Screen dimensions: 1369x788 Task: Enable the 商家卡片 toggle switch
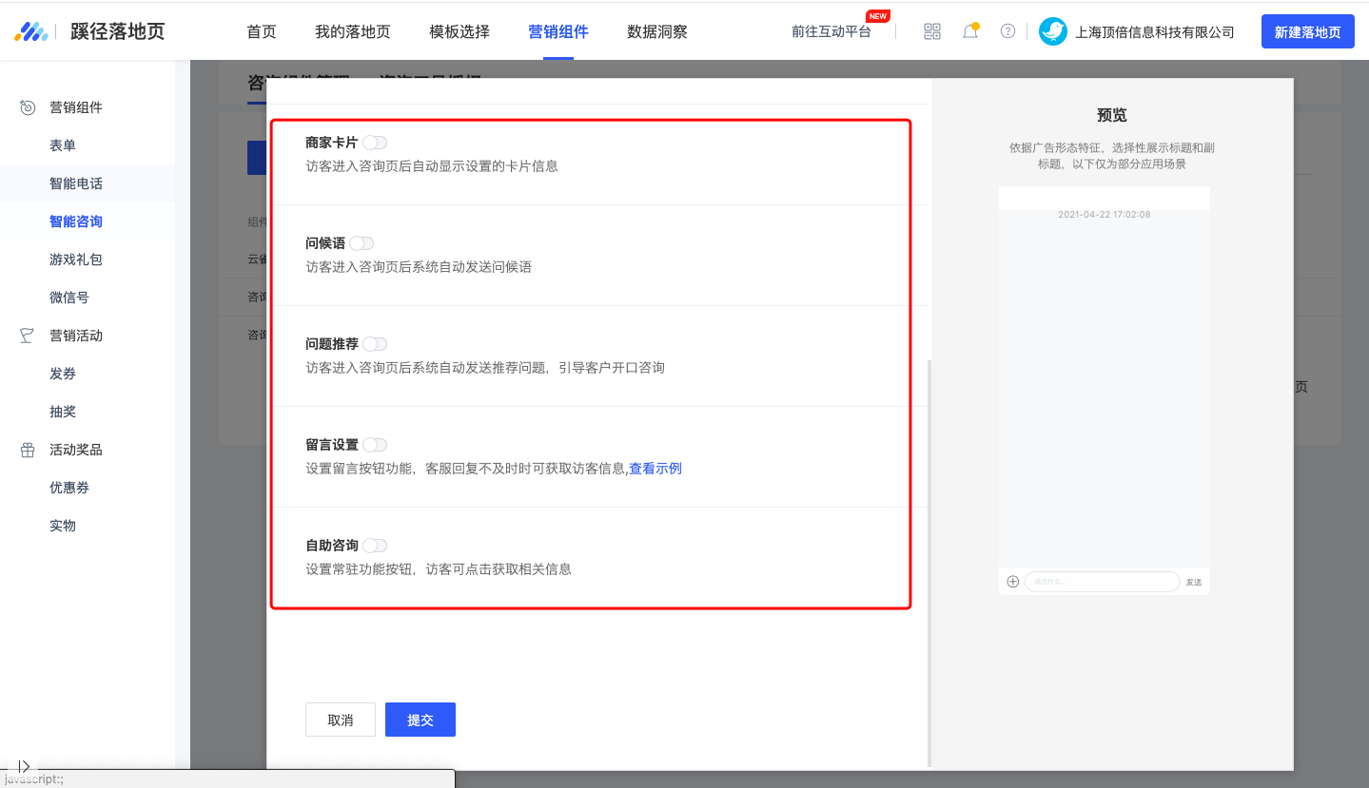click(x=375, y=141)
